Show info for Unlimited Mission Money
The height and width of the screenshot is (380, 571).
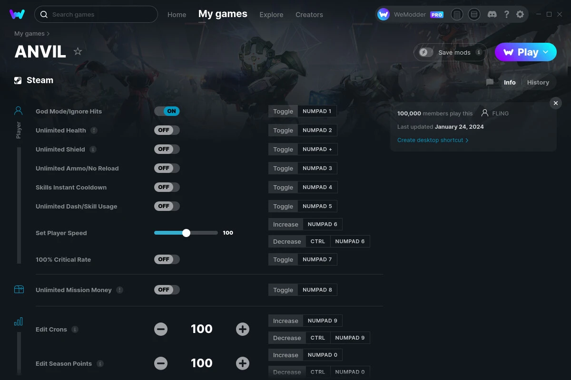point(119,290)
